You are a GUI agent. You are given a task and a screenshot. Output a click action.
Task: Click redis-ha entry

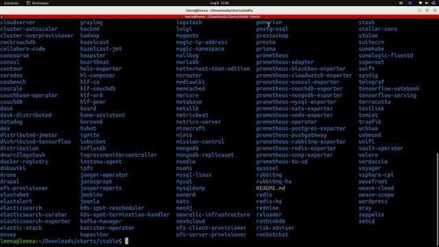(x=269, y=201)
